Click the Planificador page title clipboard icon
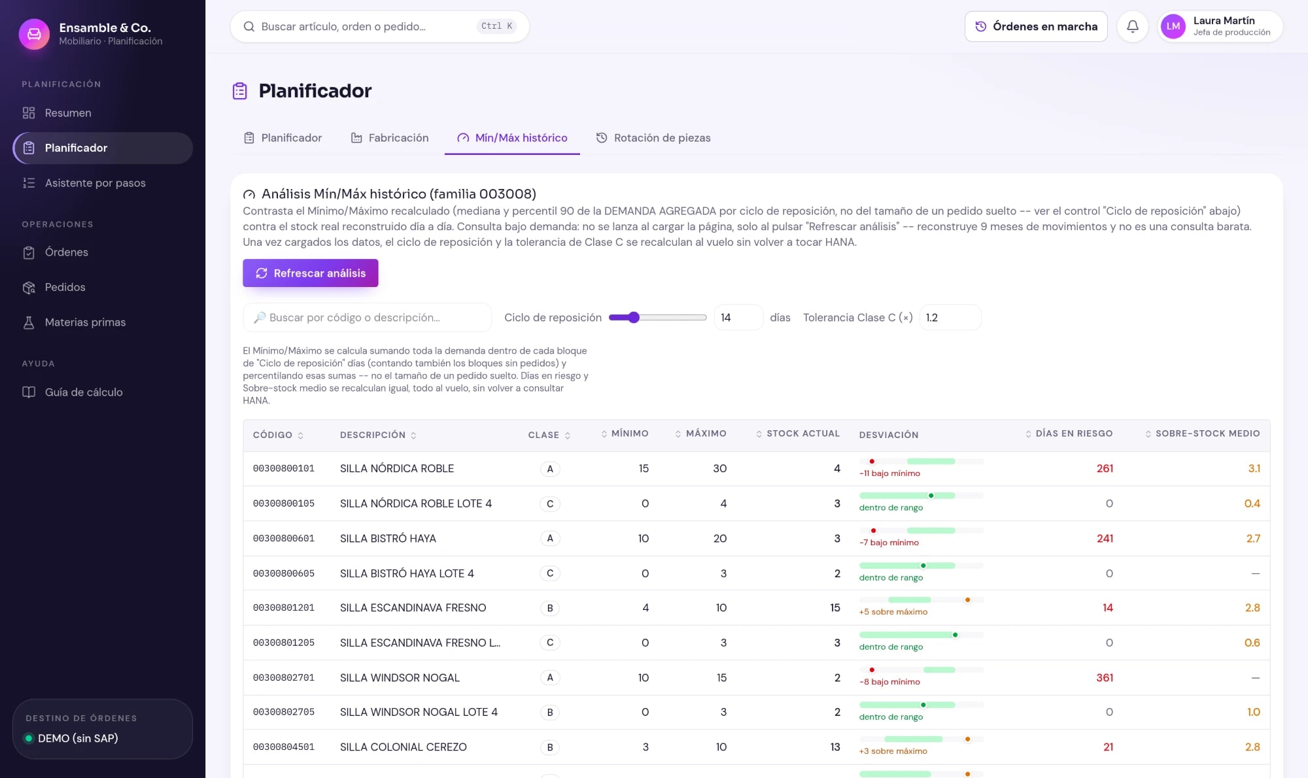This screenshot has width=1308, height=778. [240, 91]
